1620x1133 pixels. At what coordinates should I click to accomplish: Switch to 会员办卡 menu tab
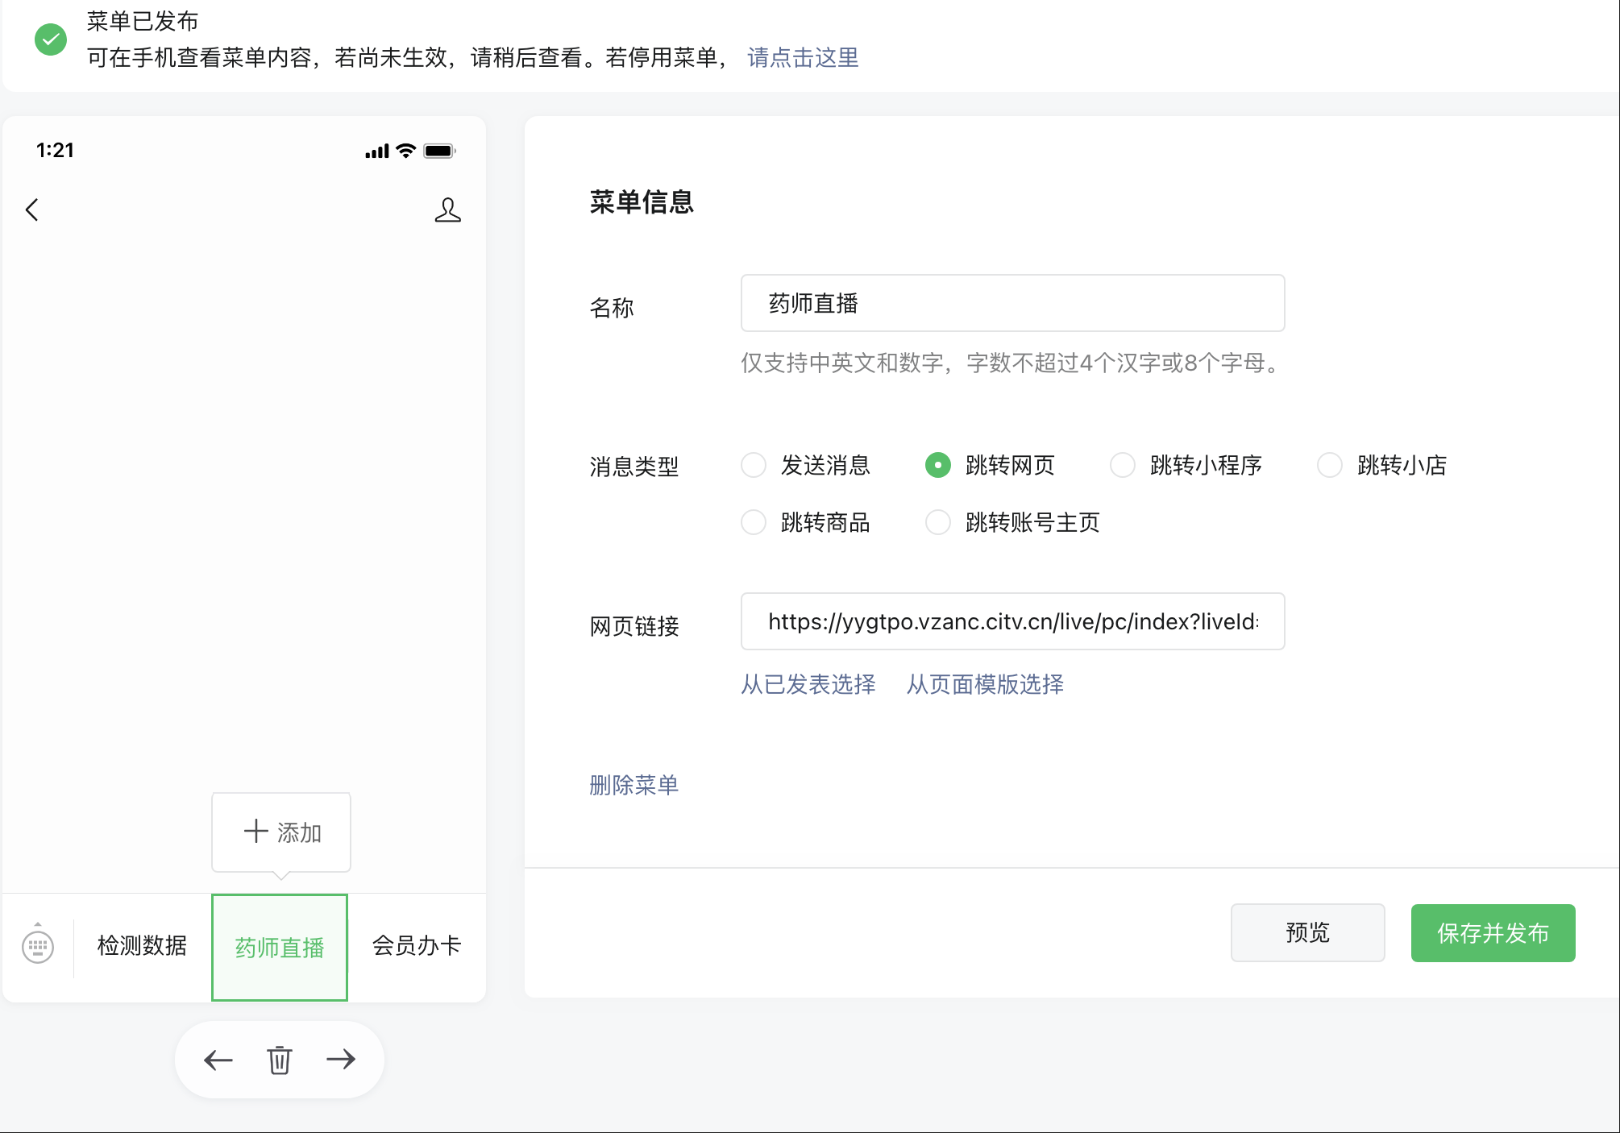417,945
